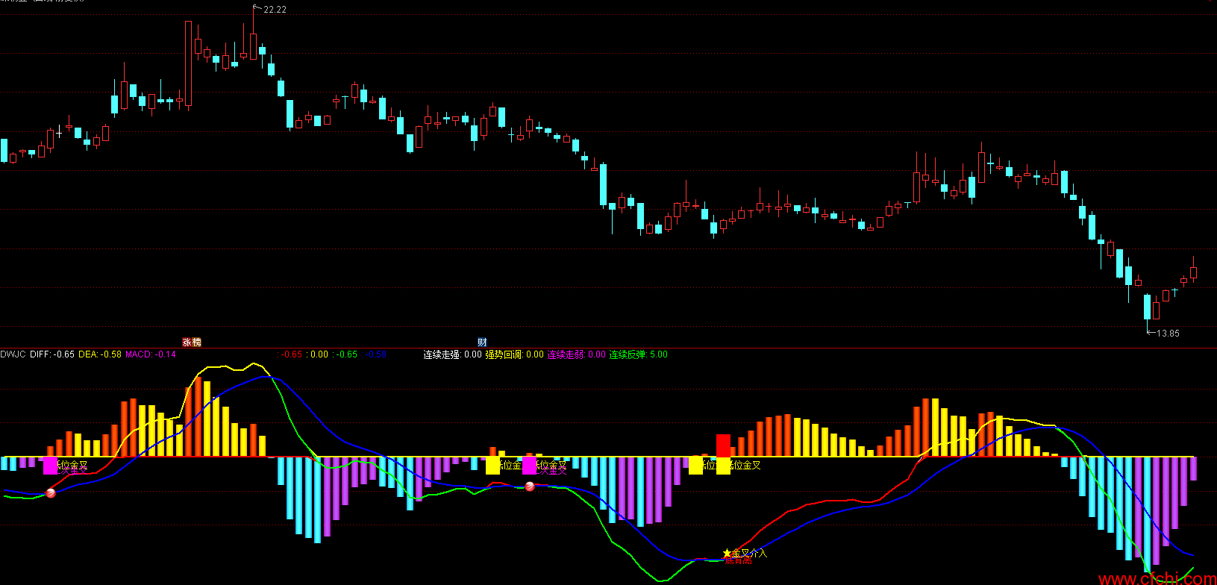Click the 连续走强: 0.00 readout
This screenshot has height=585, width=1217.
click(453, 354)
